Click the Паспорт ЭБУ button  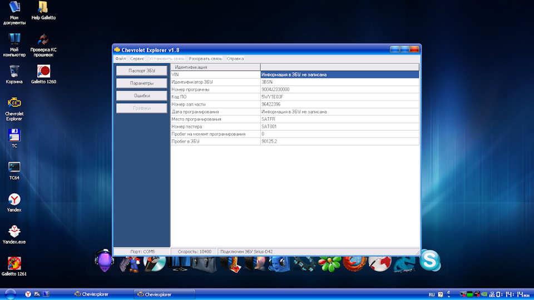pyautogui.click(x=142, y=71)
